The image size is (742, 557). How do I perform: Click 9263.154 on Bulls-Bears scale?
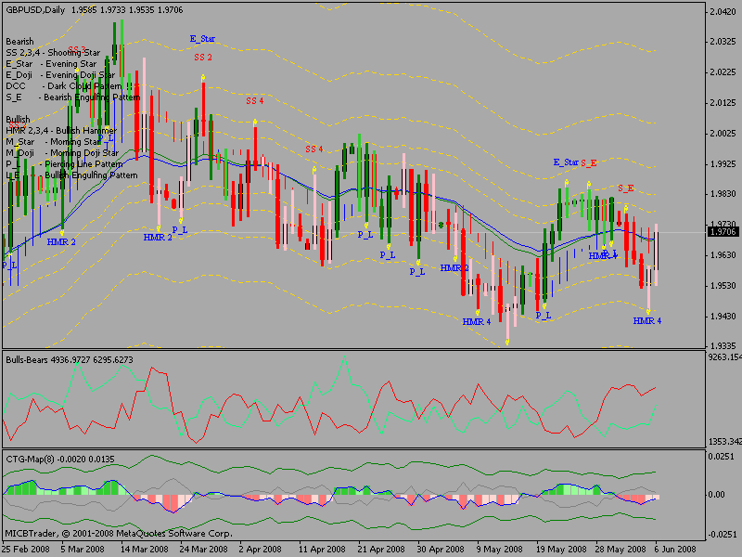723,356
